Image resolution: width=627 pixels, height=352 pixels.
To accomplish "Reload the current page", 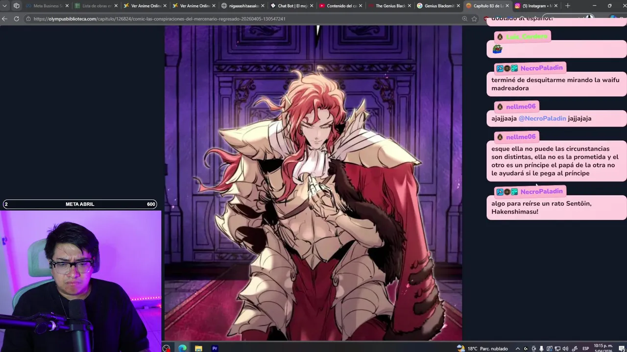I will (16, 19).
